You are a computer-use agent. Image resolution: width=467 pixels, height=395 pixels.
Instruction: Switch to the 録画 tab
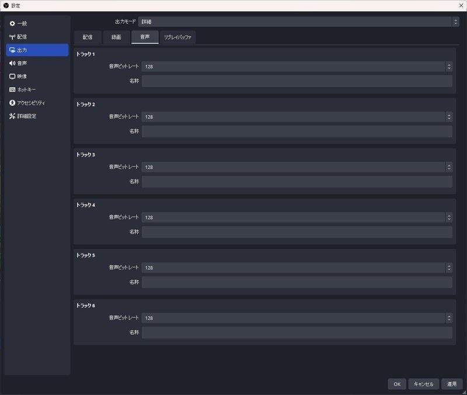[x=116, y=37]
